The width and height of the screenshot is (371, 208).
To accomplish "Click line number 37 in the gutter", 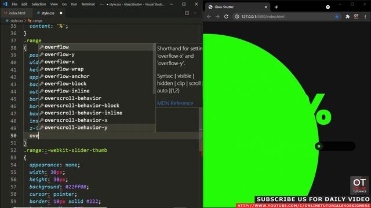I will tap(13, 40).
